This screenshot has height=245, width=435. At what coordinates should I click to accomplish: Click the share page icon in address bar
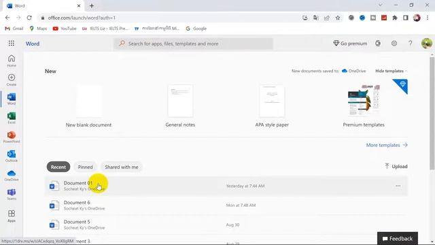(x=326, y=18)
